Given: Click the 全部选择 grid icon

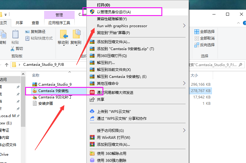Looking at the screenshot, I should [196, 32].
